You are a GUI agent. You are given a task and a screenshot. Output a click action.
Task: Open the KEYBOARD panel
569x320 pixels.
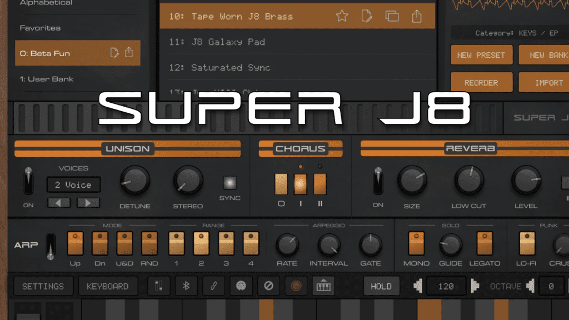click(108, 286)
